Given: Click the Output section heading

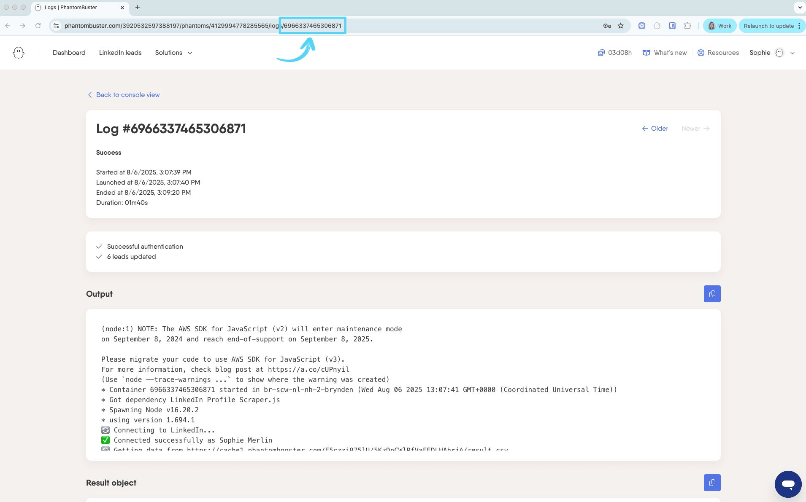Looking at the screenshot, I should tap(99, 294).
